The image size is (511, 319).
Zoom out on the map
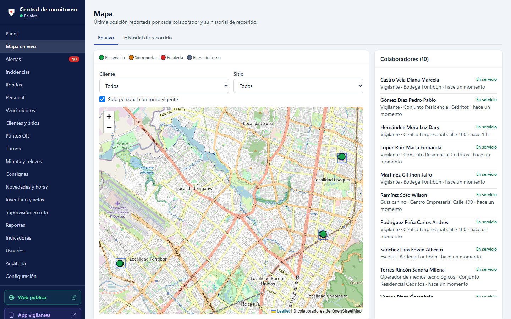pos(109,127)
